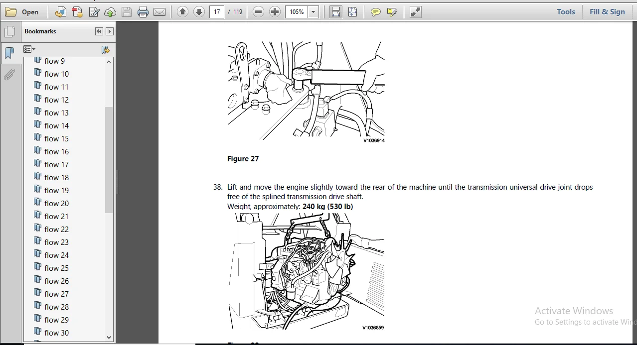Click bookmarks scrollbar down arrow
The width and height of the screenshot is (637, 345).
pyautogui.click(x=109, y=337)
